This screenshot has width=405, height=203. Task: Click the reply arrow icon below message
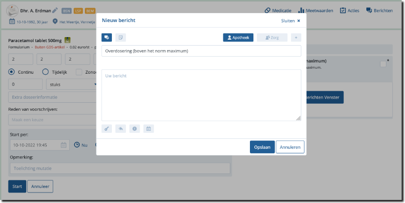pyautogui.click(x=120, y=129)
